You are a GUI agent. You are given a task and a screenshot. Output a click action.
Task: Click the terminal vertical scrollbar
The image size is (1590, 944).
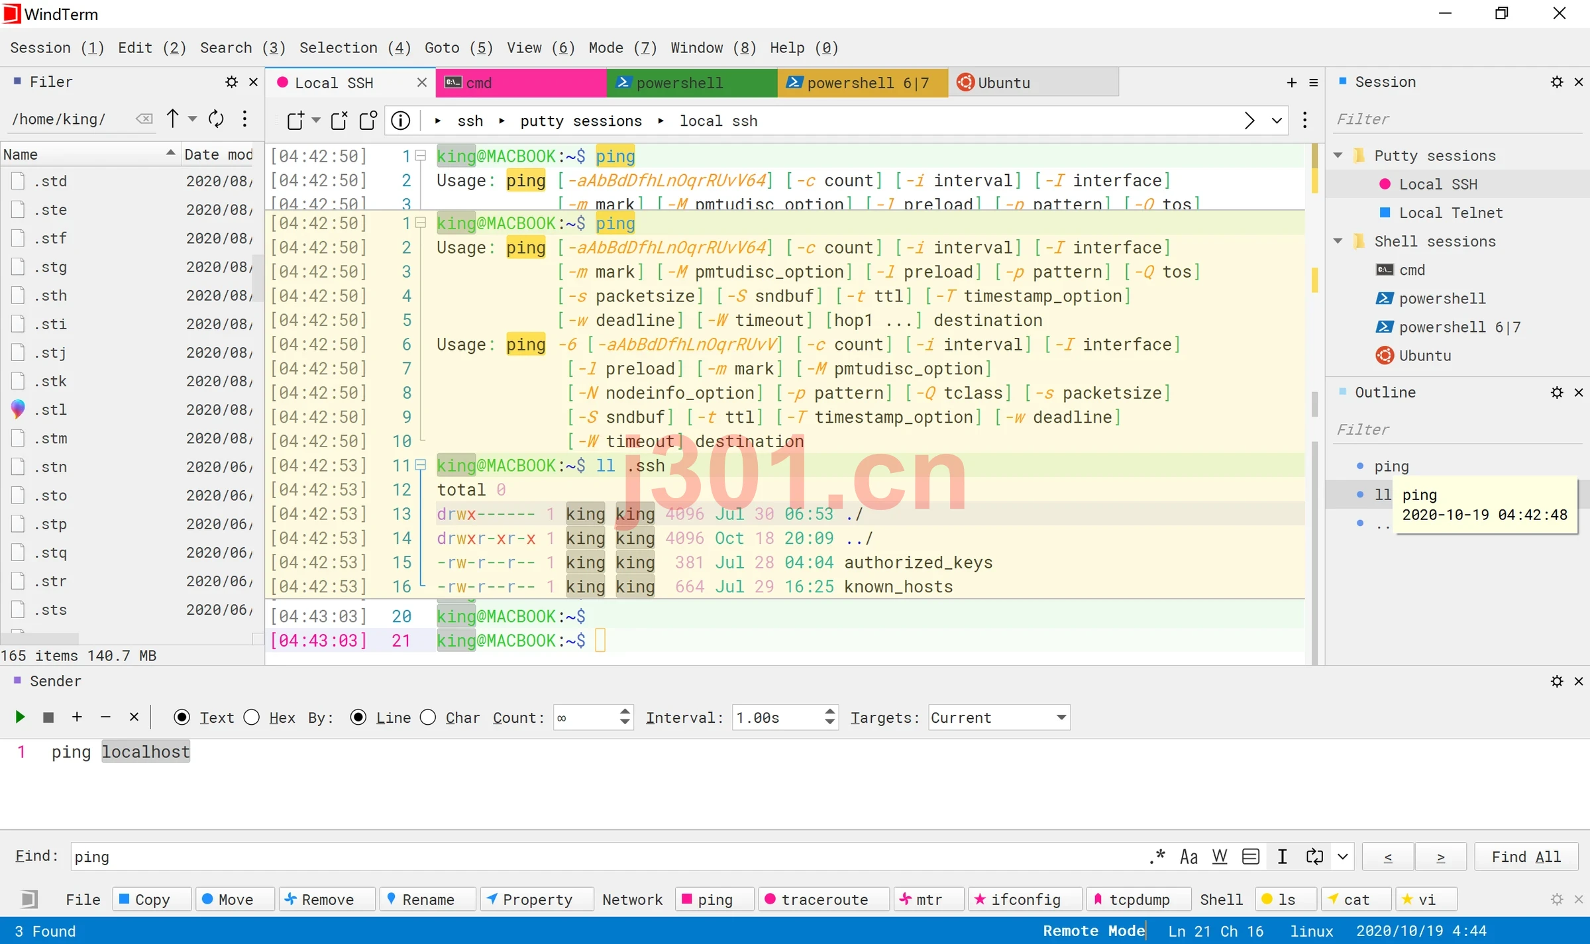[1314, 404]
